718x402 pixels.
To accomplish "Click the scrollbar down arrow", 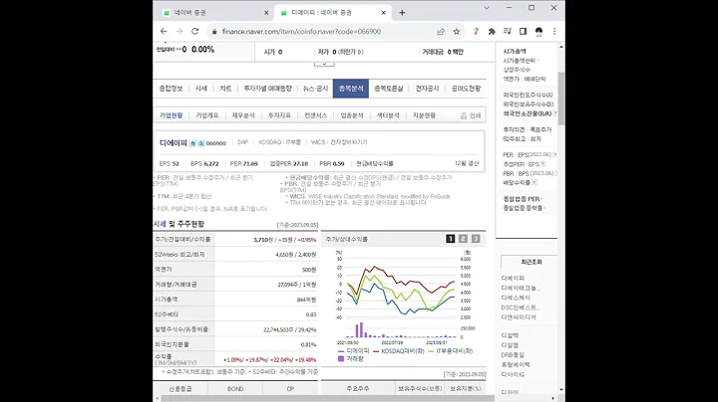I will [x=560, y=390].
